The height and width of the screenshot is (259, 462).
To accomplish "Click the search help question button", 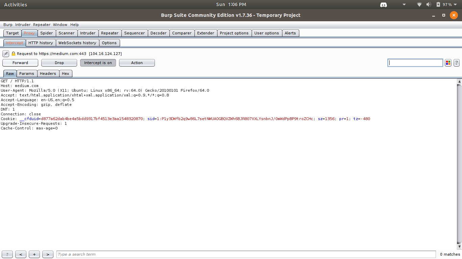I will point(7,254).
